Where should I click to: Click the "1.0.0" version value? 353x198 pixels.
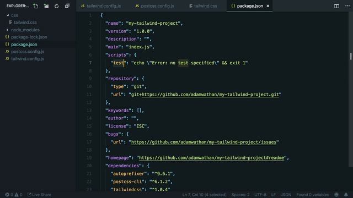(x=143, y=31)
